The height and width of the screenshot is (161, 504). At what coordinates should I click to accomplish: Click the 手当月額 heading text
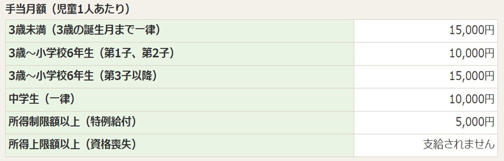point(26,9)
